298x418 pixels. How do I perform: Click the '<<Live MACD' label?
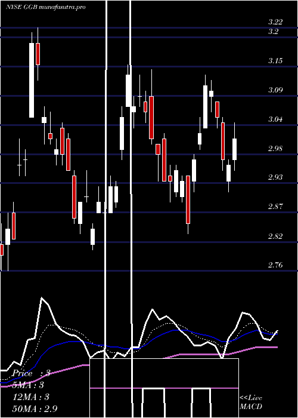click(251, 402)
